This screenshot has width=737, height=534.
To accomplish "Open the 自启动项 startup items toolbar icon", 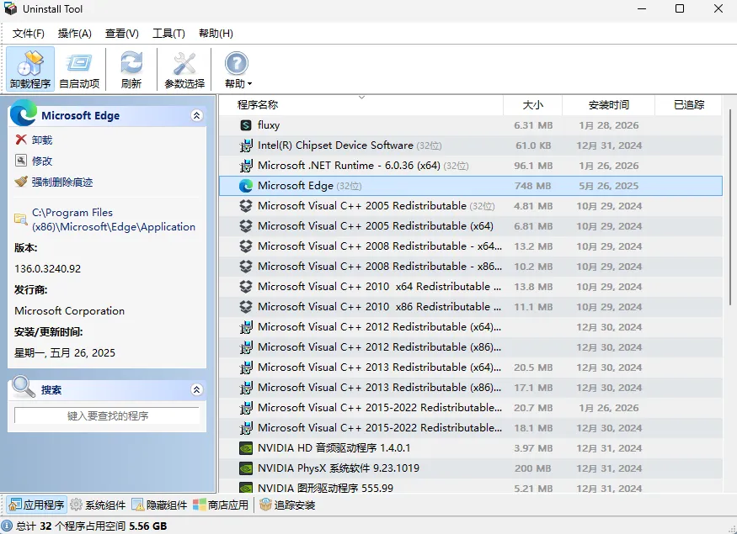I will (79, 70).
